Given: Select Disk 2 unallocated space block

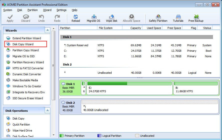Looking at the screenshot, I should (150, 106).
